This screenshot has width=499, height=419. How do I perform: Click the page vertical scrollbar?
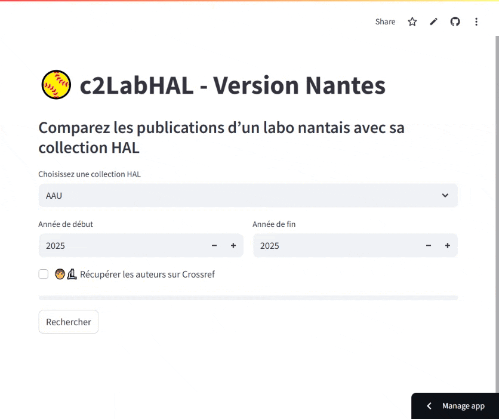click(497, 214)
